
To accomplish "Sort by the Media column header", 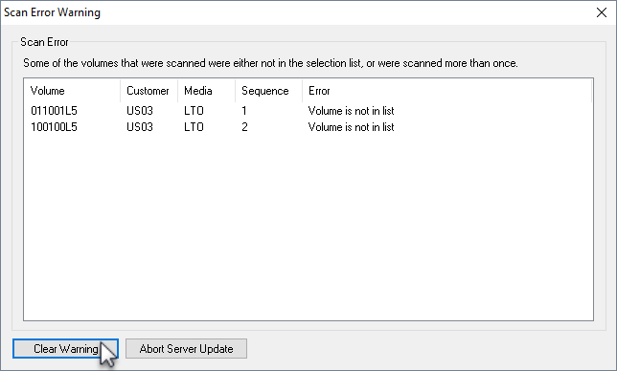I will [206, 91].
